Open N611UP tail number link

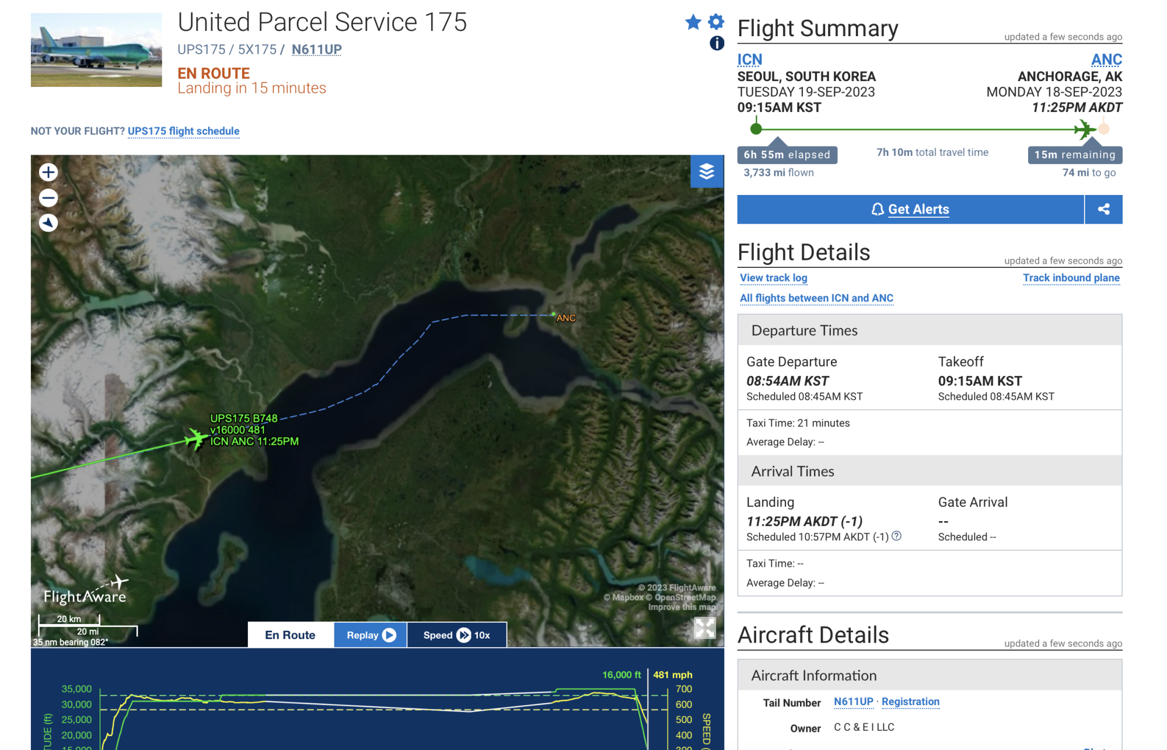853,702
